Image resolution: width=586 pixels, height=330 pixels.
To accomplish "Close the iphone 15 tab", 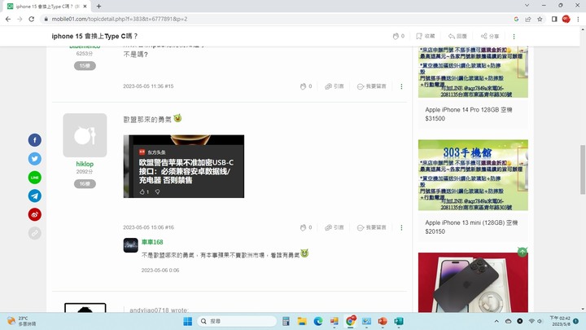I will pos(85,7).
